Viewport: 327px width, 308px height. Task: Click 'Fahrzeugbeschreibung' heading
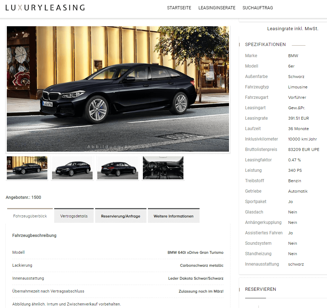(34, 235)
